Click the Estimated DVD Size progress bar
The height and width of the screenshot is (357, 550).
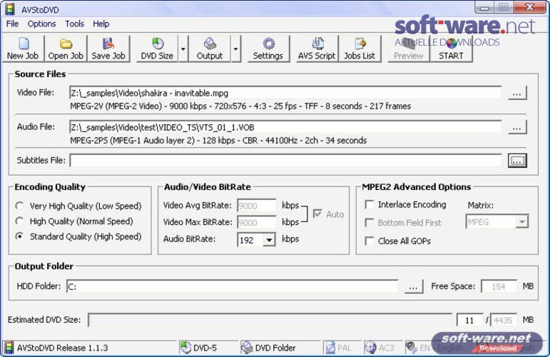pyautogui.click(x=270, y=320)
